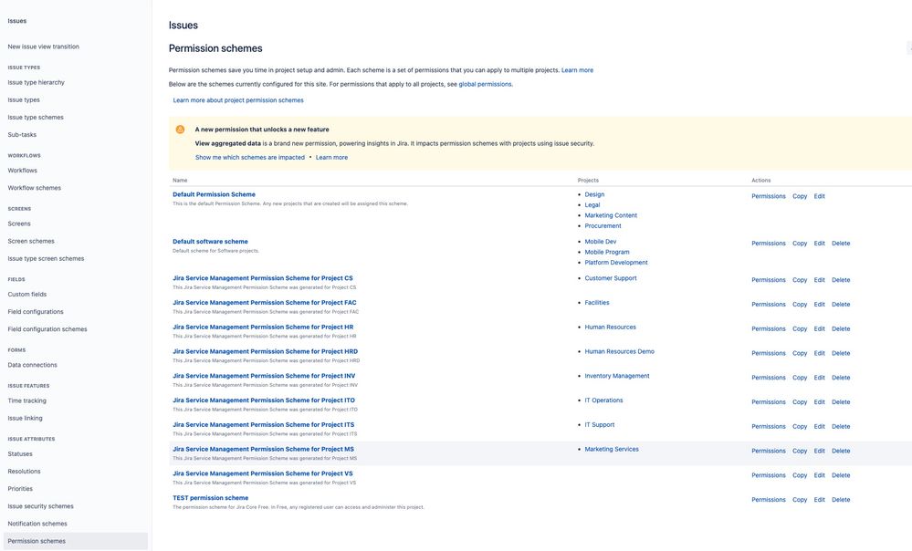Open Issue security schemes

tap(41, 506)
